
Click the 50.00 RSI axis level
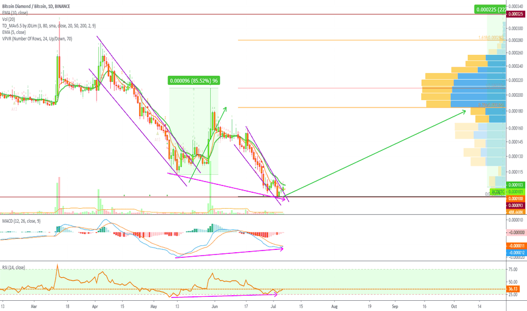click(x=513, y=282)
